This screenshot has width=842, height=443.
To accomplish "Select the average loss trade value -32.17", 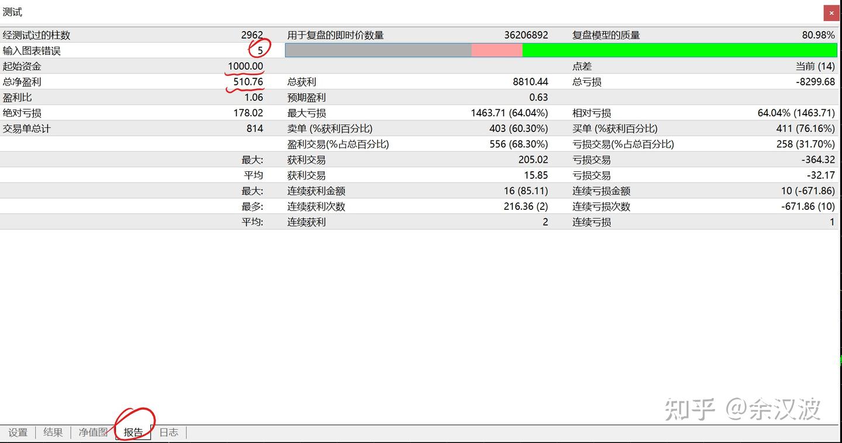I will [x=821, y=175].
